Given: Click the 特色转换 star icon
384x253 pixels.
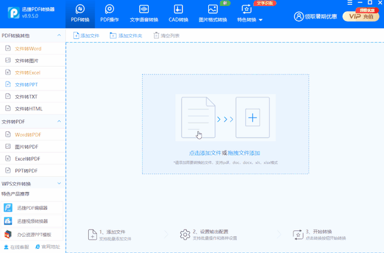Looking at the screenshot, I should (x=247, y=9).
